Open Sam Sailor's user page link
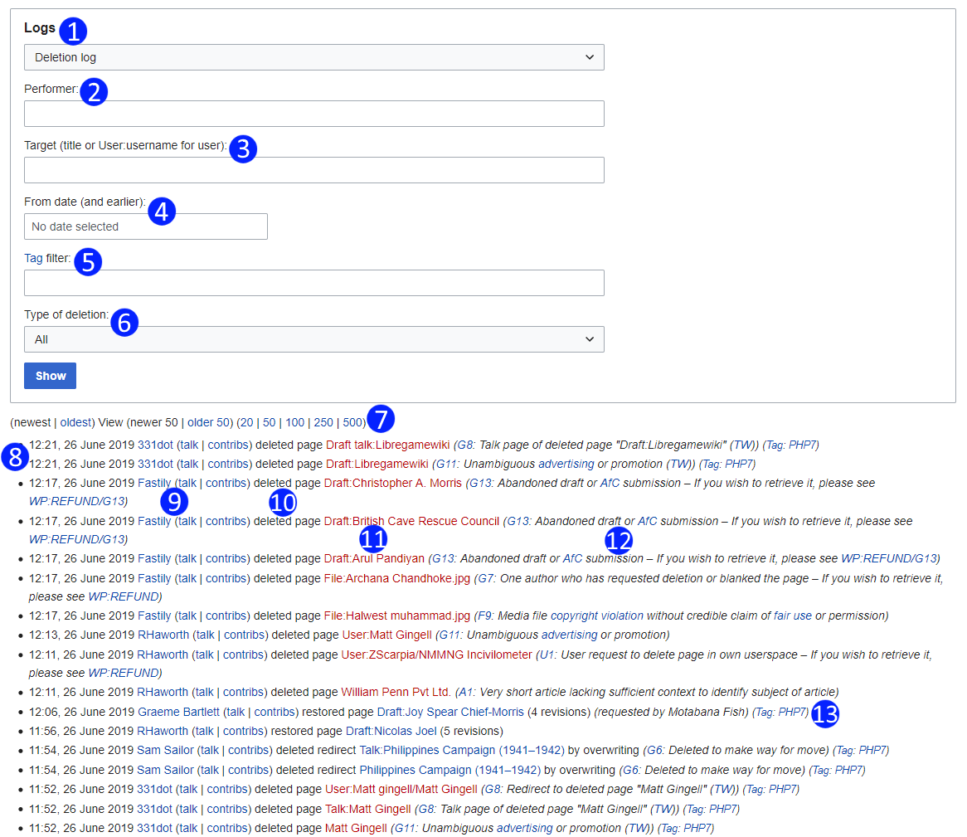The image size is (967, 837). (x=165, y=750)
